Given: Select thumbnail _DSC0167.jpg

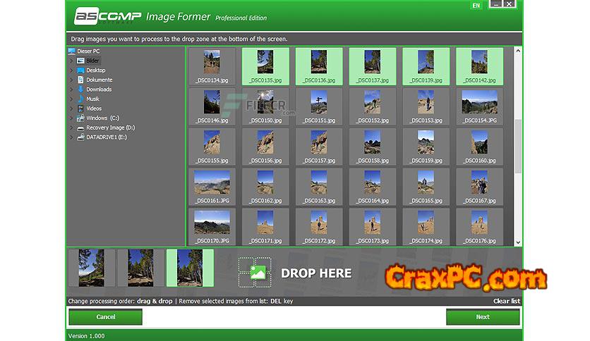Looking at the screenshot, I should click(479, 187).
